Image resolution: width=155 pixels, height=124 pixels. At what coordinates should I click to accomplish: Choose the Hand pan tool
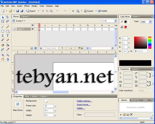(x=3, y=59)
